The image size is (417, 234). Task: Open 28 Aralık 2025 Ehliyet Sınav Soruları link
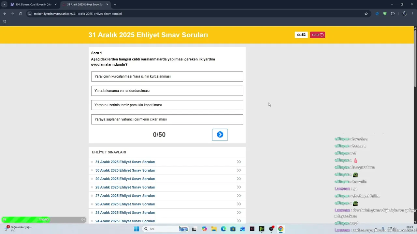[125, 187]
